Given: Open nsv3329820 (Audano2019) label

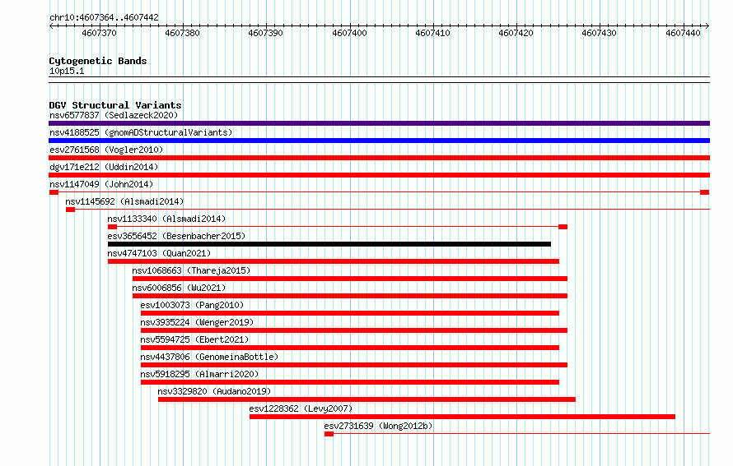Looking at the screenshot, I should coord(214,391).
